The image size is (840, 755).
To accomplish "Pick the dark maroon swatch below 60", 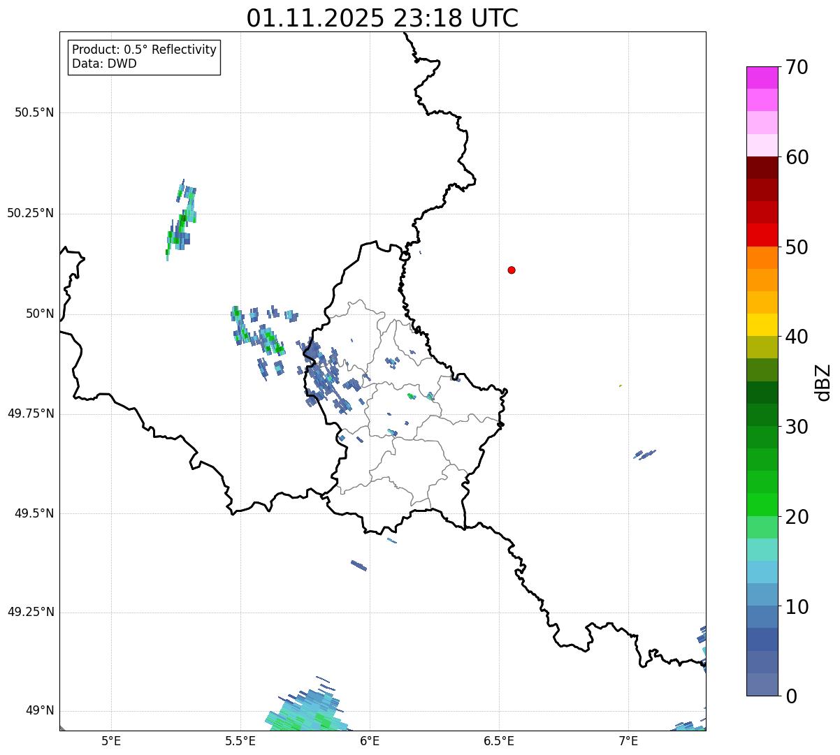I will click(x=762, y=168).
